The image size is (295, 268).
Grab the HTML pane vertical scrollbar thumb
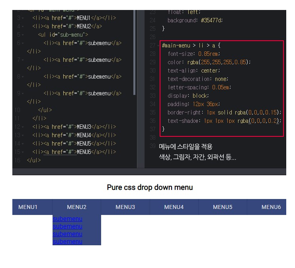click(134, 53)
